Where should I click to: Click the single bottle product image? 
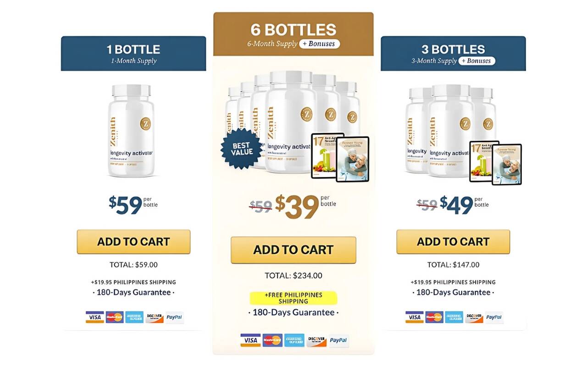(x=132, y=131)
